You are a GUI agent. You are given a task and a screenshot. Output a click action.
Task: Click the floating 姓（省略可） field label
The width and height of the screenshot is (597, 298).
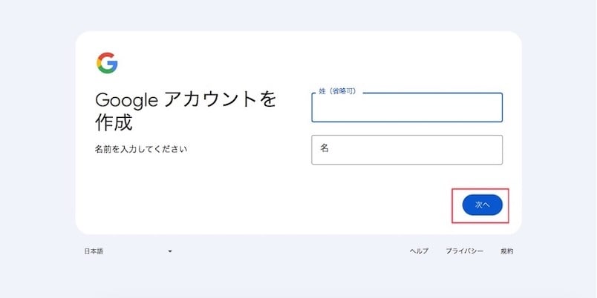tap(338, 91)
